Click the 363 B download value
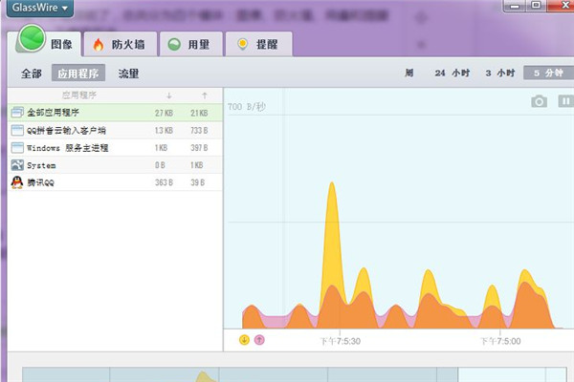Viewport: 574px width, 382px height. pyautogui.click(x=164, y=182)
